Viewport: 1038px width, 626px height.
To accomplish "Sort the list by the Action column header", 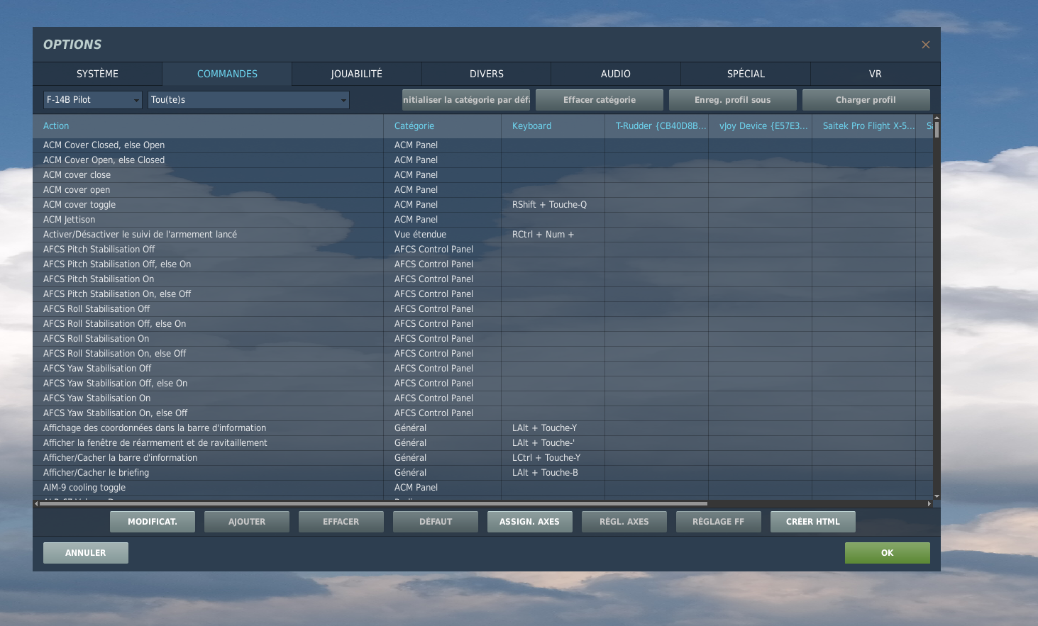I will [x=56, y=126].
